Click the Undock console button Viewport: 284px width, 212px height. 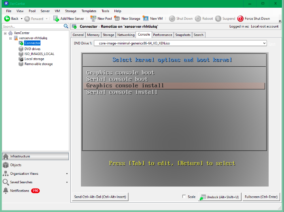(x=220, y=197)
